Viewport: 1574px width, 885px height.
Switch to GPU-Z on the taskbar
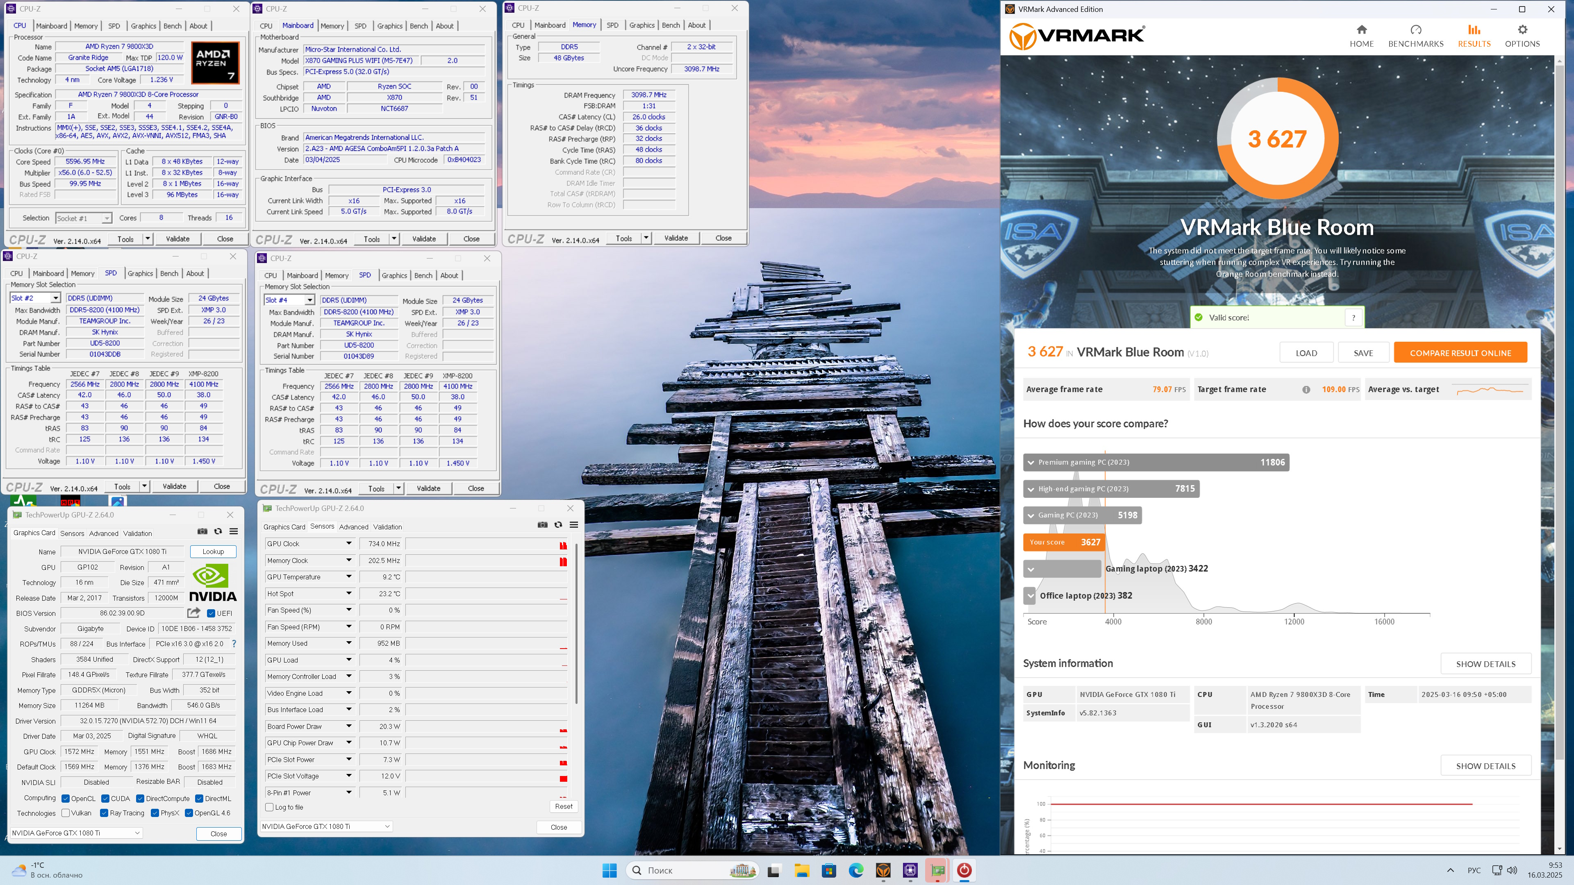coord(937,870)
